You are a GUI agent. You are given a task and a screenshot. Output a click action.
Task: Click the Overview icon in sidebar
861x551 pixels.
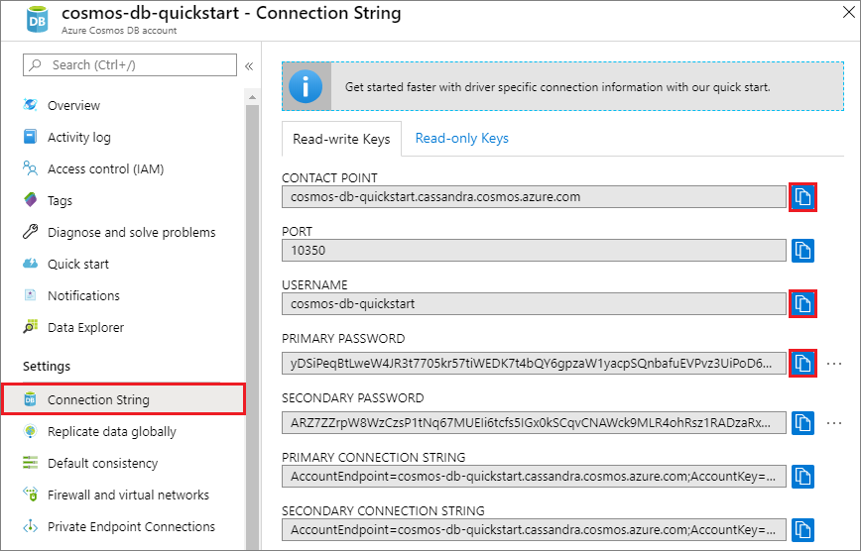30,105
